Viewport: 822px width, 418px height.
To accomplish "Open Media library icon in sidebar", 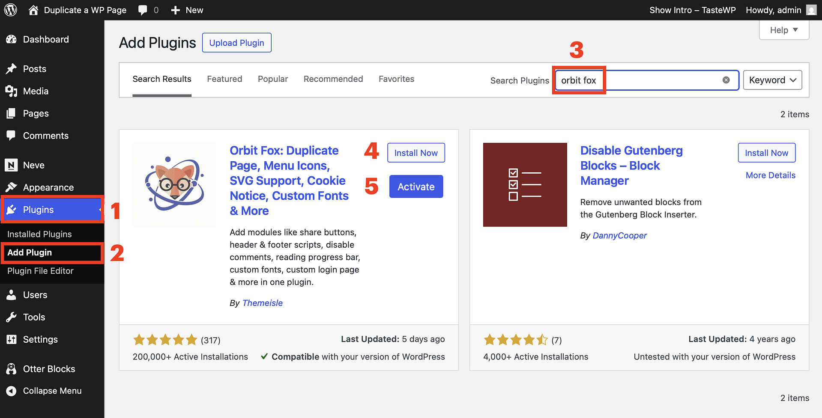I will coord(11,91).
